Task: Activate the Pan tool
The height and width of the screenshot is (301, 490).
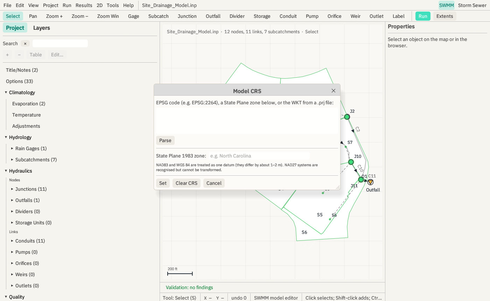Action: 33,16
